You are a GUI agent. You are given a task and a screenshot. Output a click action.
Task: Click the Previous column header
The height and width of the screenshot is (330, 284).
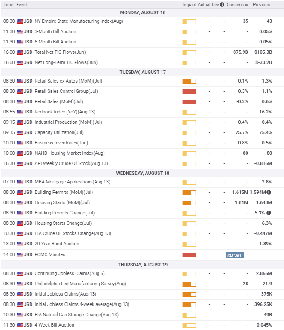pyautogui.click(x=261, y=4)
